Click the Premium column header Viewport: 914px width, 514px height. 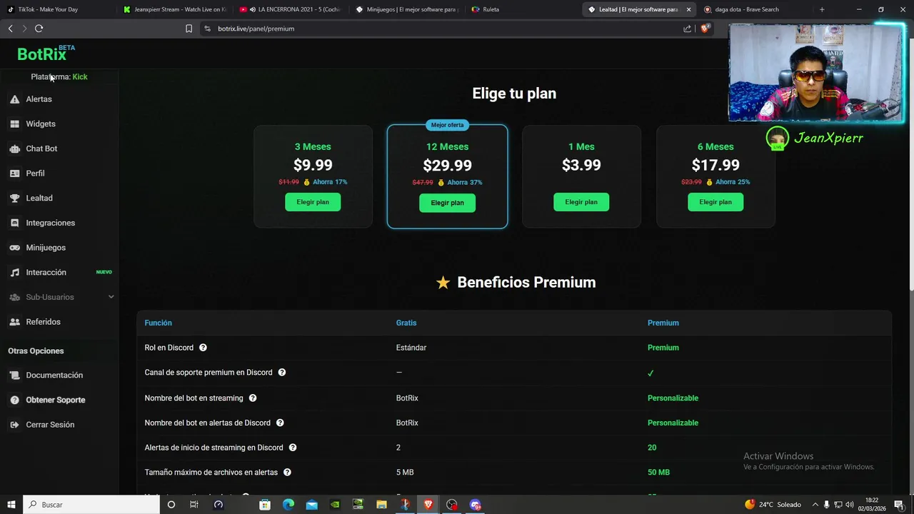663,323
